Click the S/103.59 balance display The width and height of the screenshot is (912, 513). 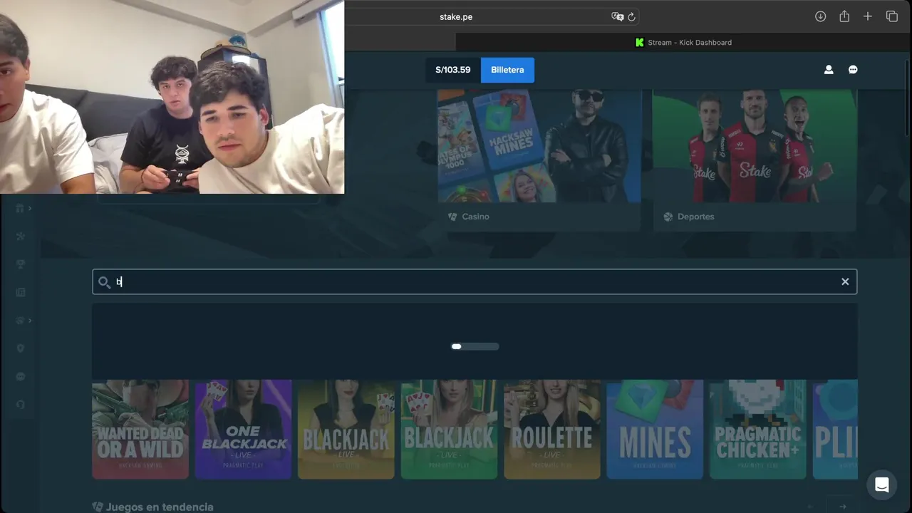tap(453, 70)
